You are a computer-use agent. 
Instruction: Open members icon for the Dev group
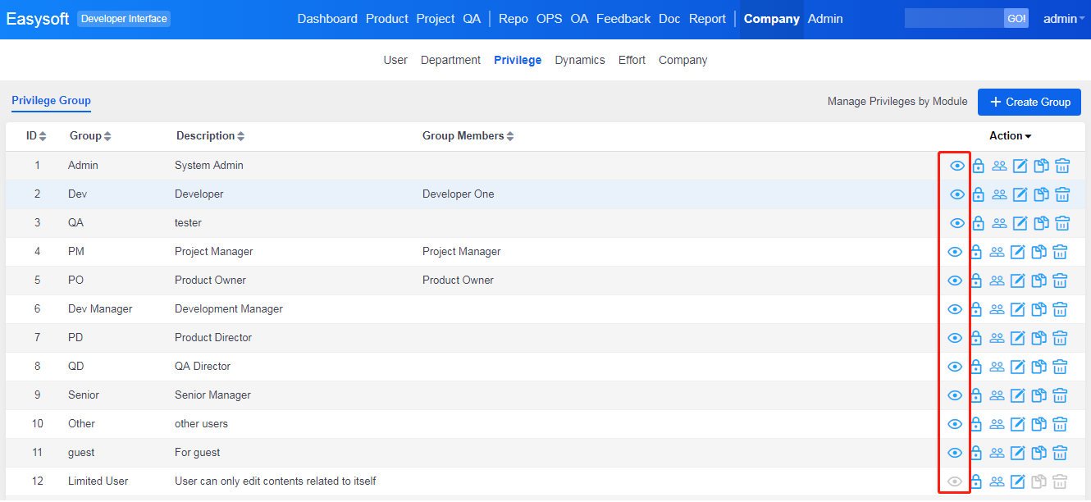click(999, 194)
